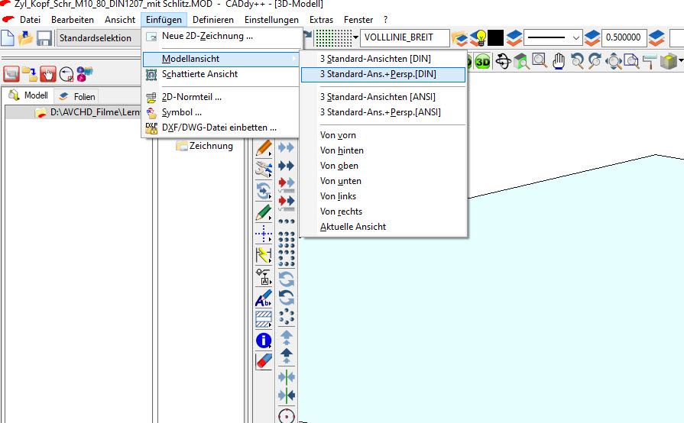
Task: Click the save floppy disk icon
Action: [44, 38]
